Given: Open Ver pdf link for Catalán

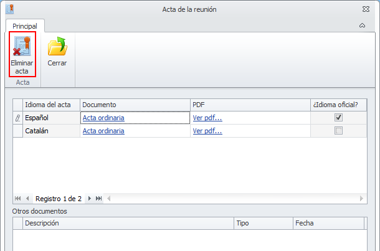Looking at the screenshot, I should 207,131.
